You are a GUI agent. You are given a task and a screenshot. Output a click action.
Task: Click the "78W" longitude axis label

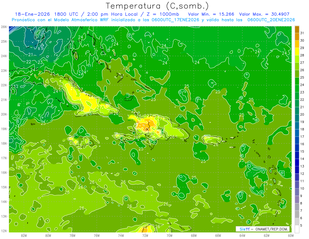72,235
